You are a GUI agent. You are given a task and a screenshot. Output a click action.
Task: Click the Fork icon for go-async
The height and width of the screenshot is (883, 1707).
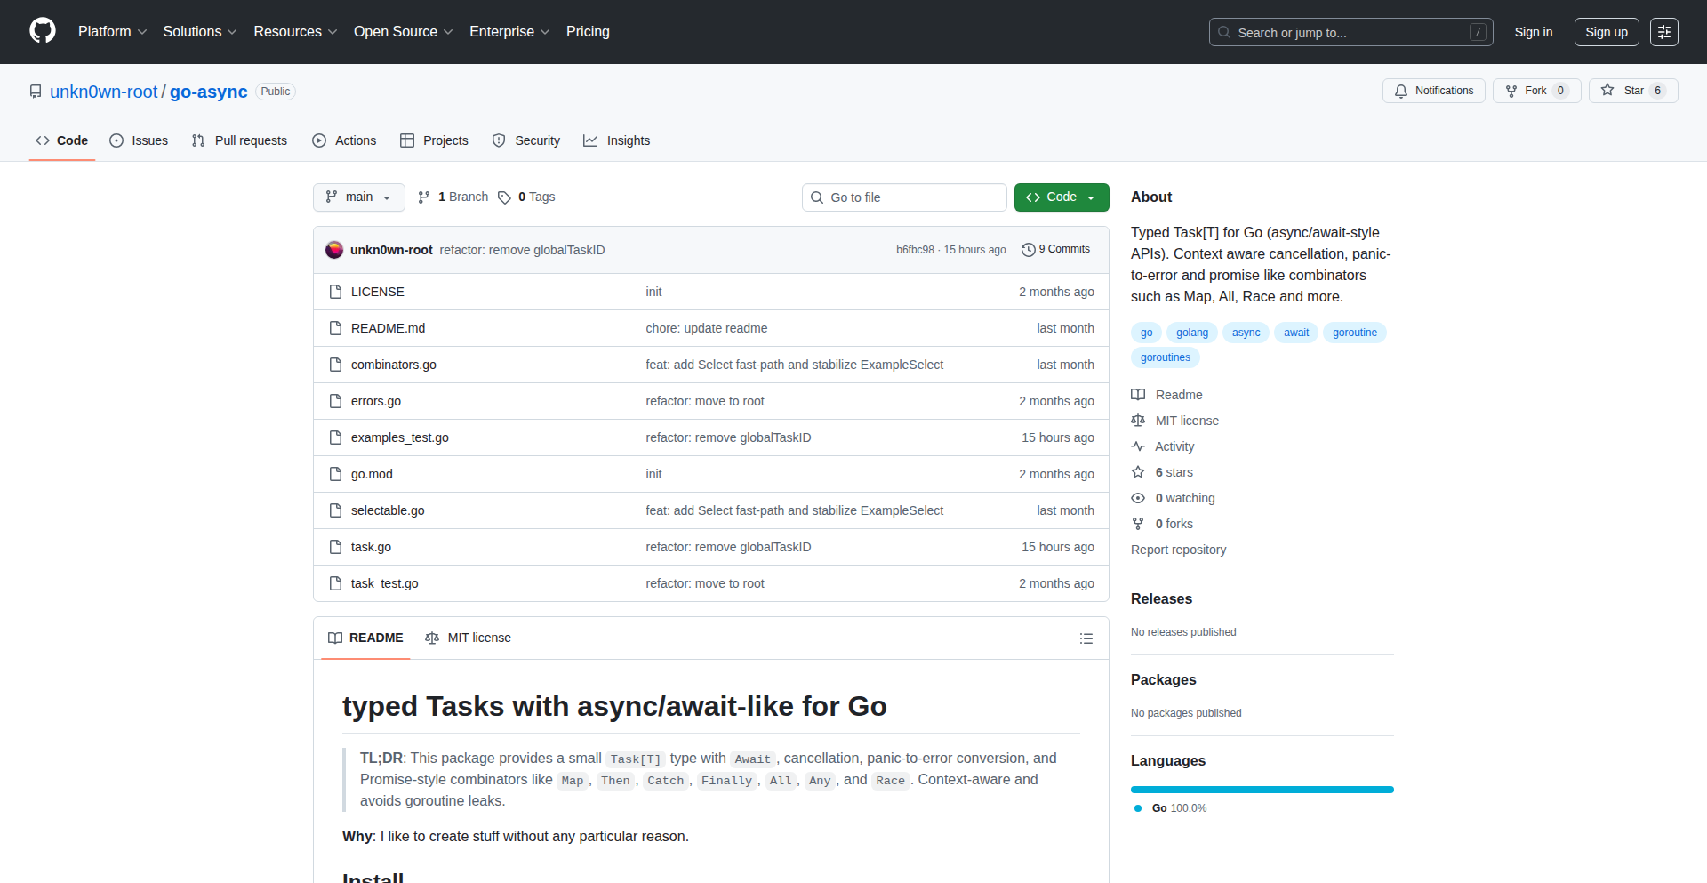coord(1511,91)
